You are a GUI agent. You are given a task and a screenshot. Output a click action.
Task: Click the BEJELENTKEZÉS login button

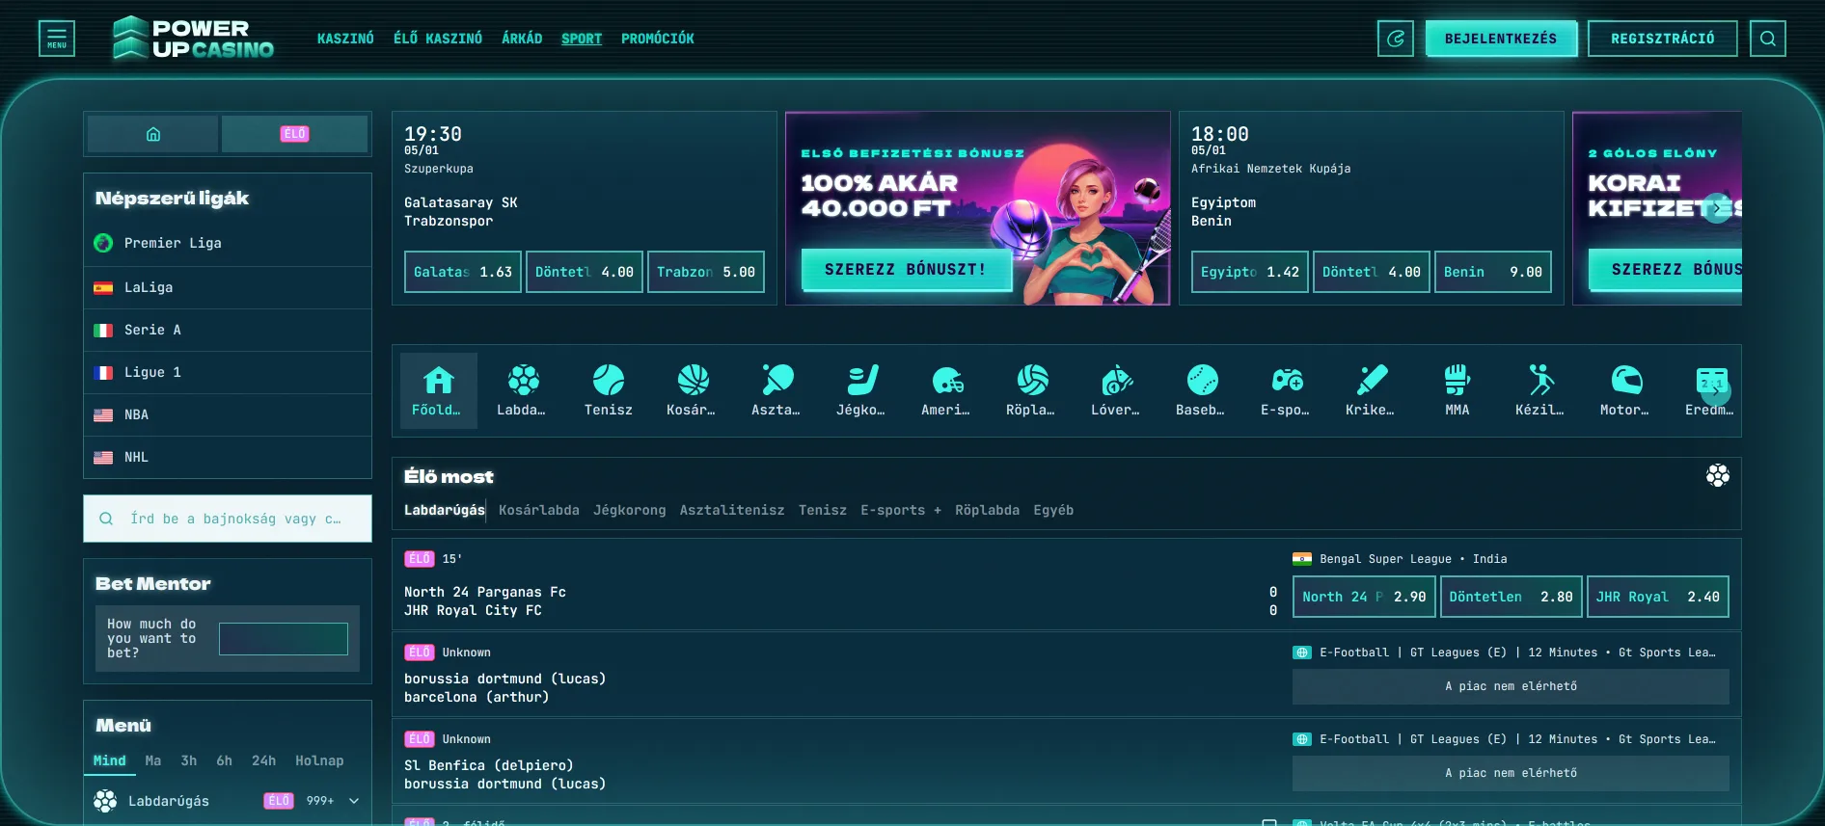(x=1501, y=39)
